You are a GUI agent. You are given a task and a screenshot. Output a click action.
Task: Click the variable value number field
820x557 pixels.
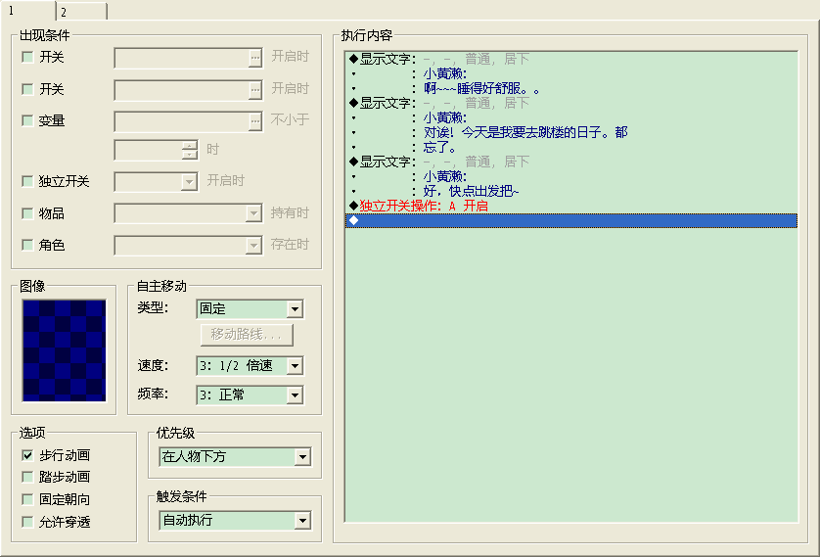[x=149, y=150]
